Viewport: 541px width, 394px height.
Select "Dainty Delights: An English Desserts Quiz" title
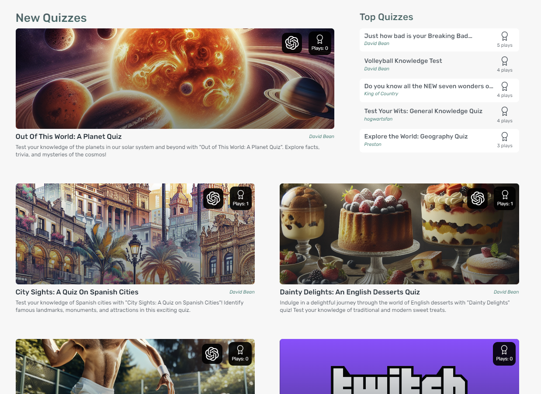click(x=350, y=292)
